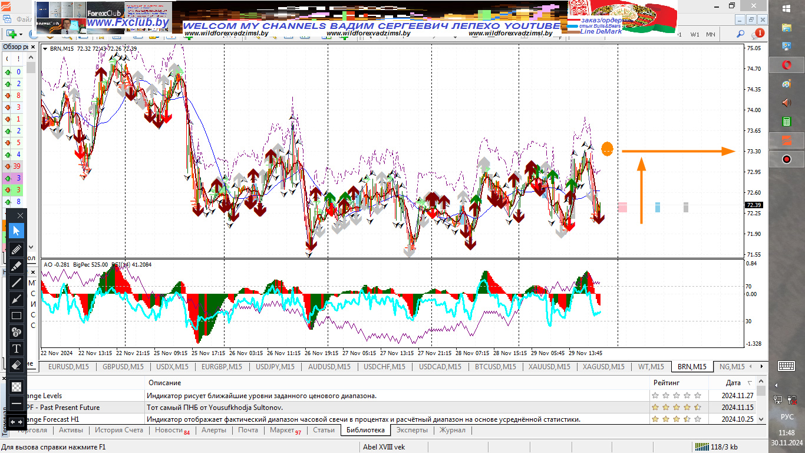
Task: Switch to EURUSD,M15 chart tab
Action: pyautogui.click(x=68, y=366)
